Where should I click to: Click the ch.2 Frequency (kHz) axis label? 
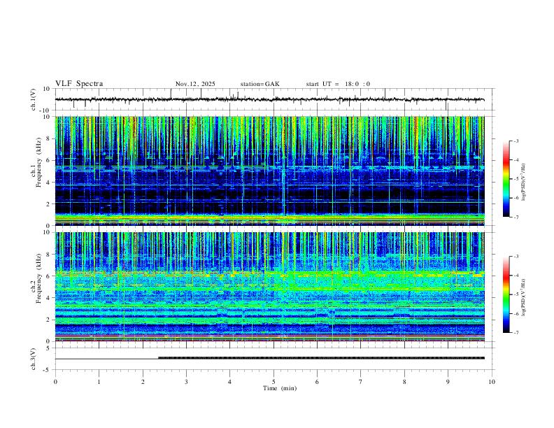(x=36, y=279)
